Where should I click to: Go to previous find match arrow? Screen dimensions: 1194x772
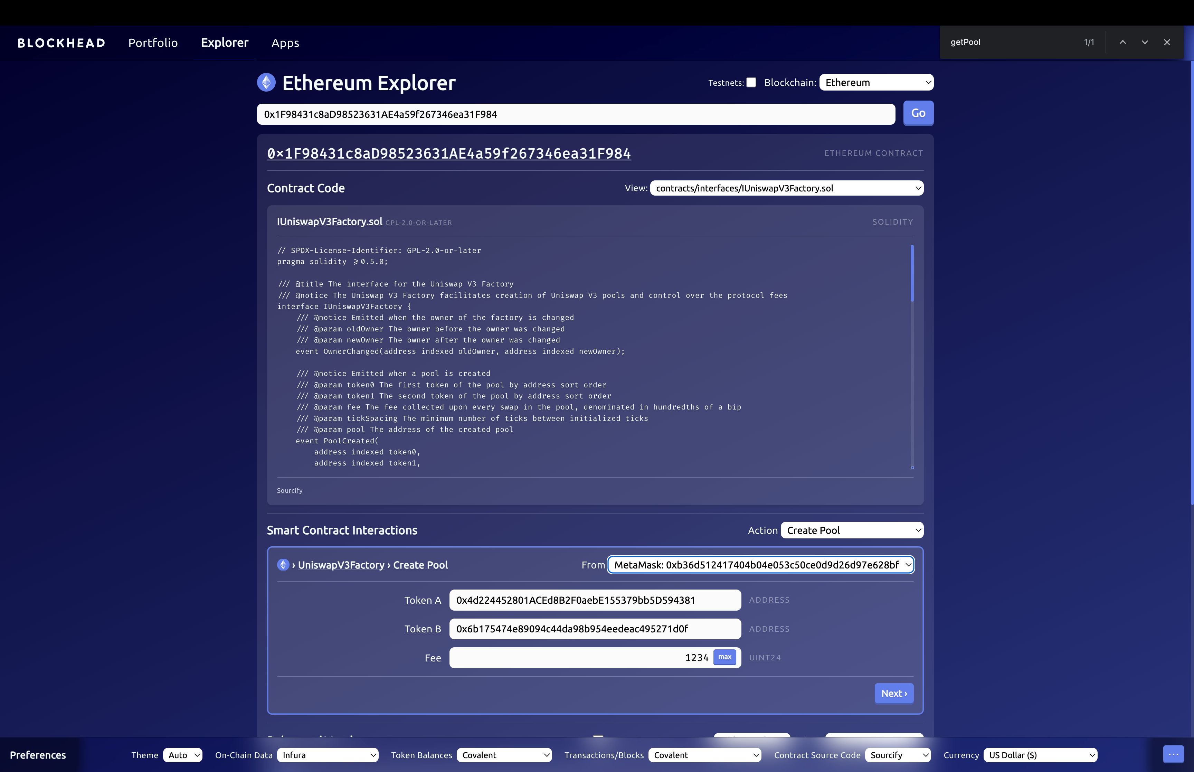1122,42
